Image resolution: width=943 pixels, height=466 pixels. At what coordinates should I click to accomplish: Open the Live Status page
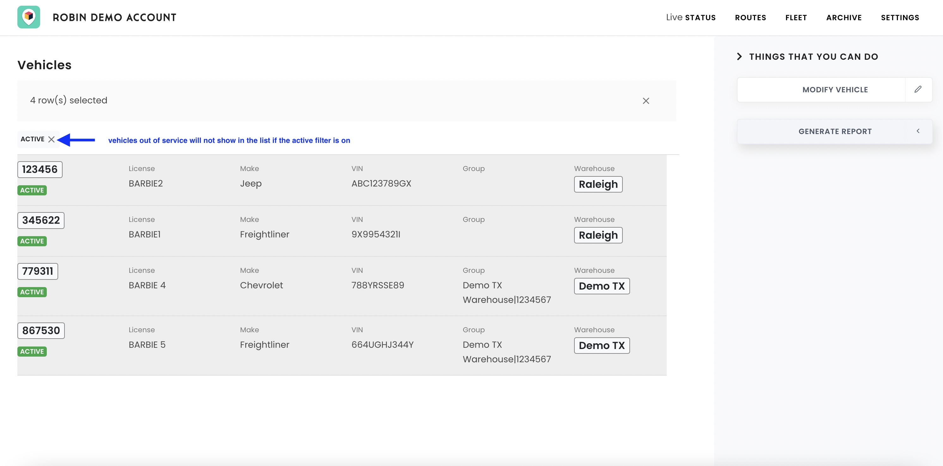tap(690, 17)
